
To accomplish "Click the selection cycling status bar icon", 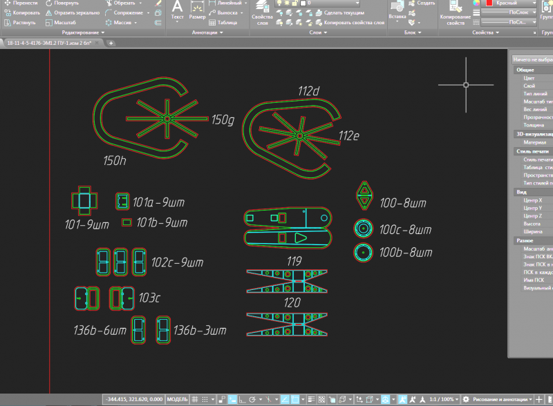I will [x=332, y=399].
